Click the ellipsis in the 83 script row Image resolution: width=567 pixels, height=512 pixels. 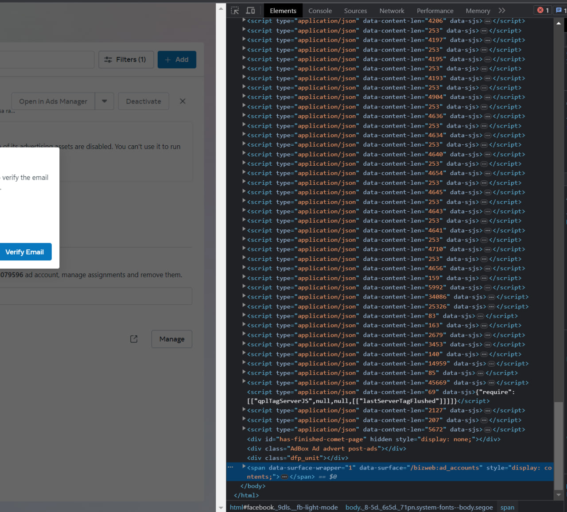(x=481, y=316)
